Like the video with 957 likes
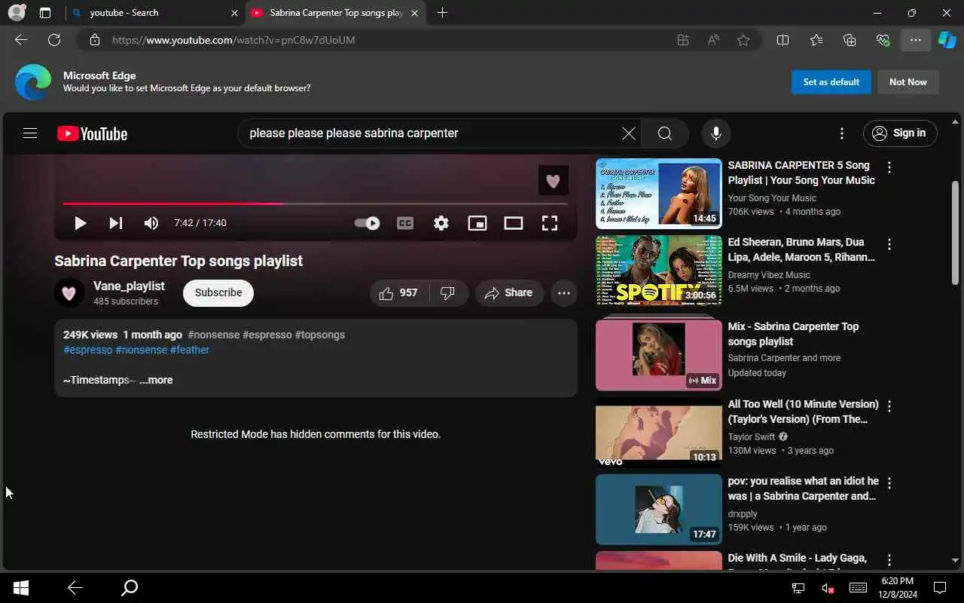 (x=399, y=293)
